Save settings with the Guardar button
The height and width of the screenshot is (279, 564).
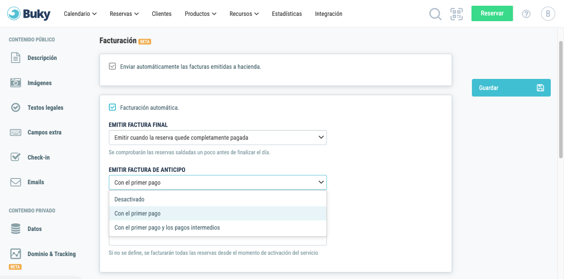pos(511,88)
